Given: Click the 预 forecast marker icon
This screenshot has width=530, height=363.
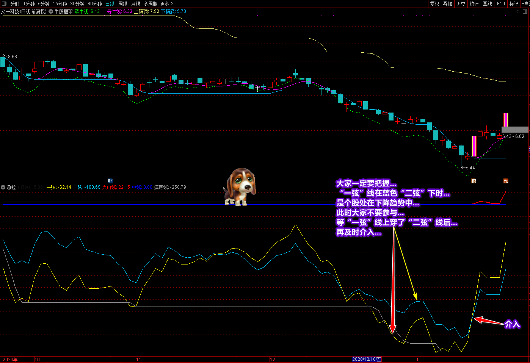Looking at the screenshot, I should coord(506,181).
